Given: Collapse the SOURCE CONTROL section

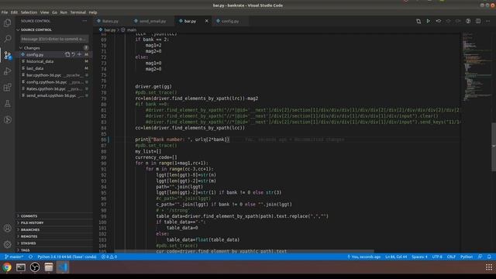Looking at the screenshot, I should [36, 29].
